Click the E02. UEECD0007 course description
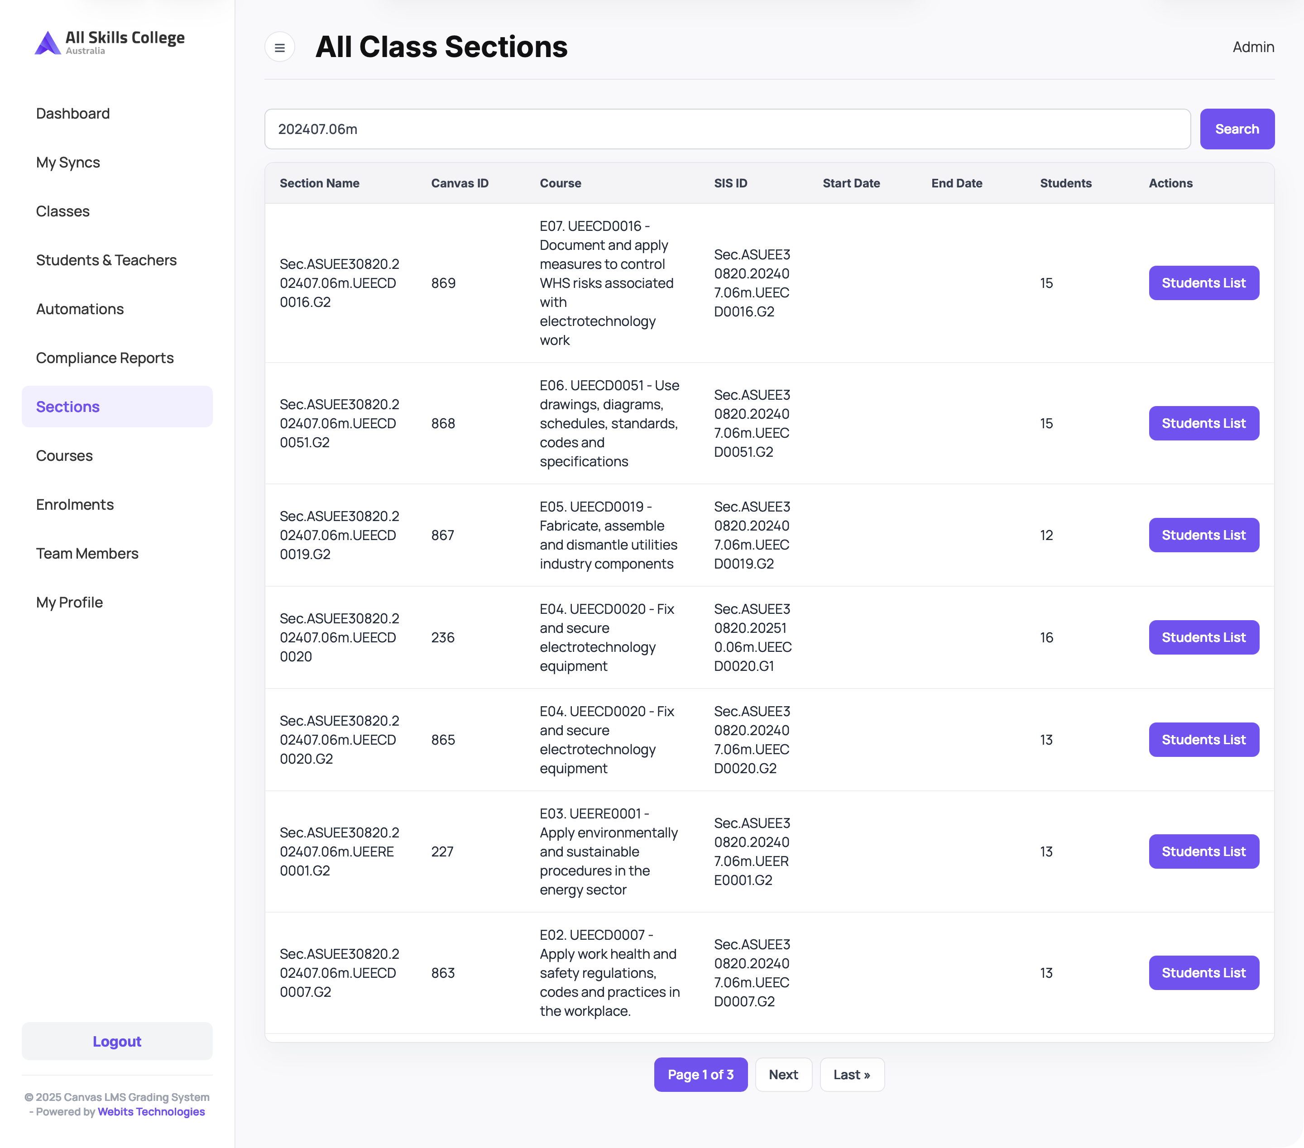 tap(610, 973)
